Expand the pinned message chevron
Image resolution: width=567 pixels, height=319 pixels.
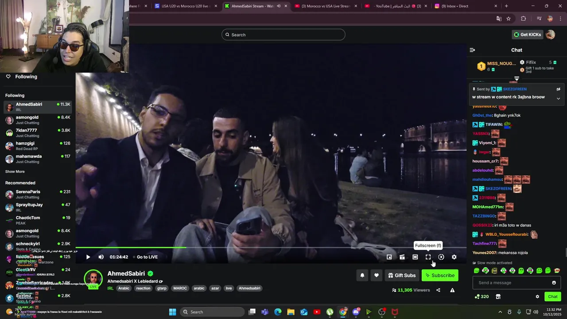click(558, 98)
